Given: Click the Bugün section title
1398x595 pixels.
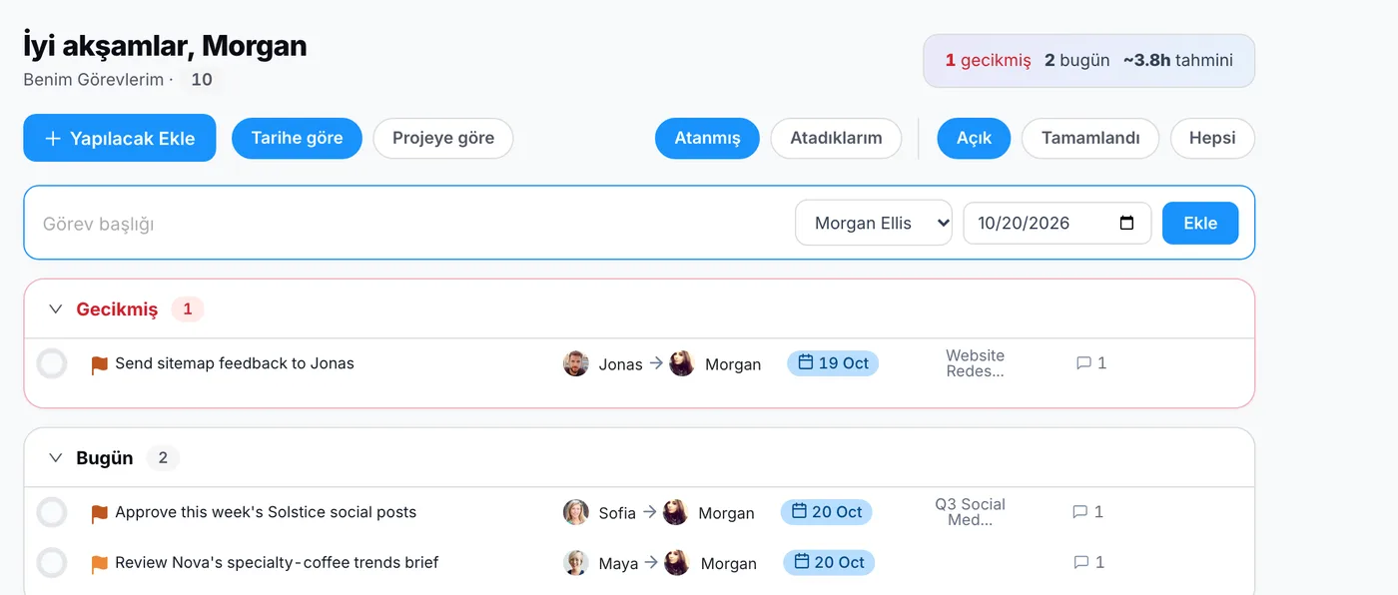Looking at the screenshot, I should 105,458.
